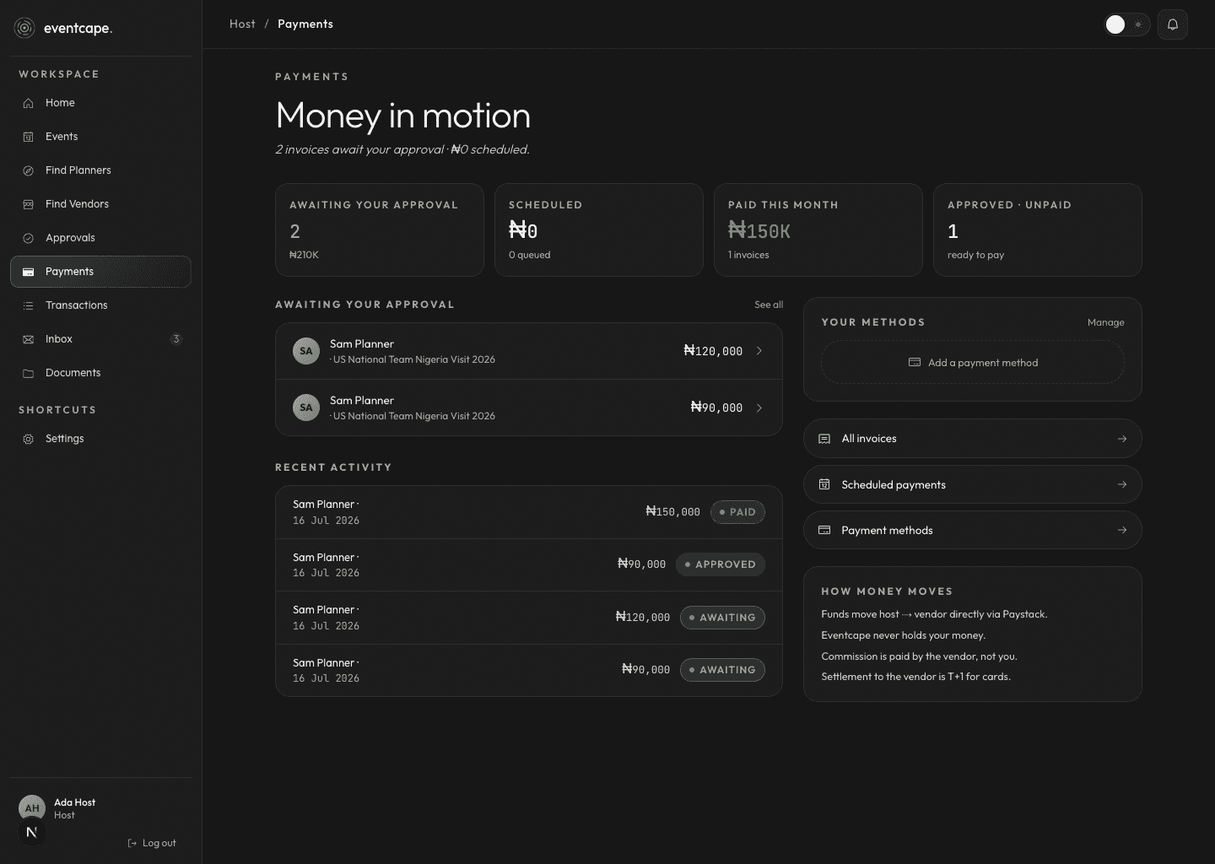The image size is (1215, 864).
Task: Open the Scheduled stat card
Action: tap(599, 229)
